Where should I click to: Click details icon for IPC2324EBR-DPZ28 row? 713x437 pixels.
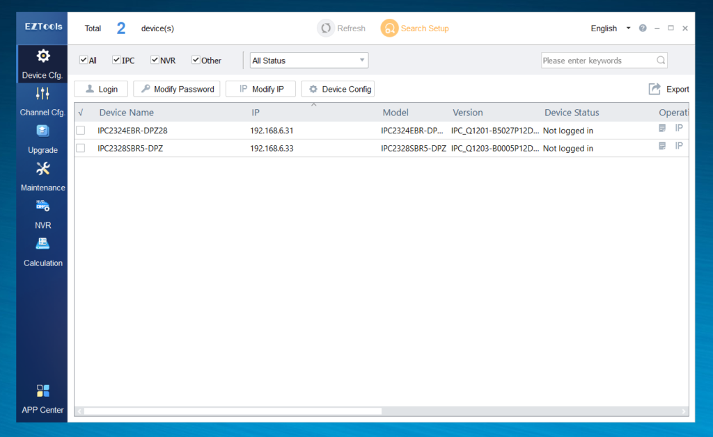click(x=662, y=129)
